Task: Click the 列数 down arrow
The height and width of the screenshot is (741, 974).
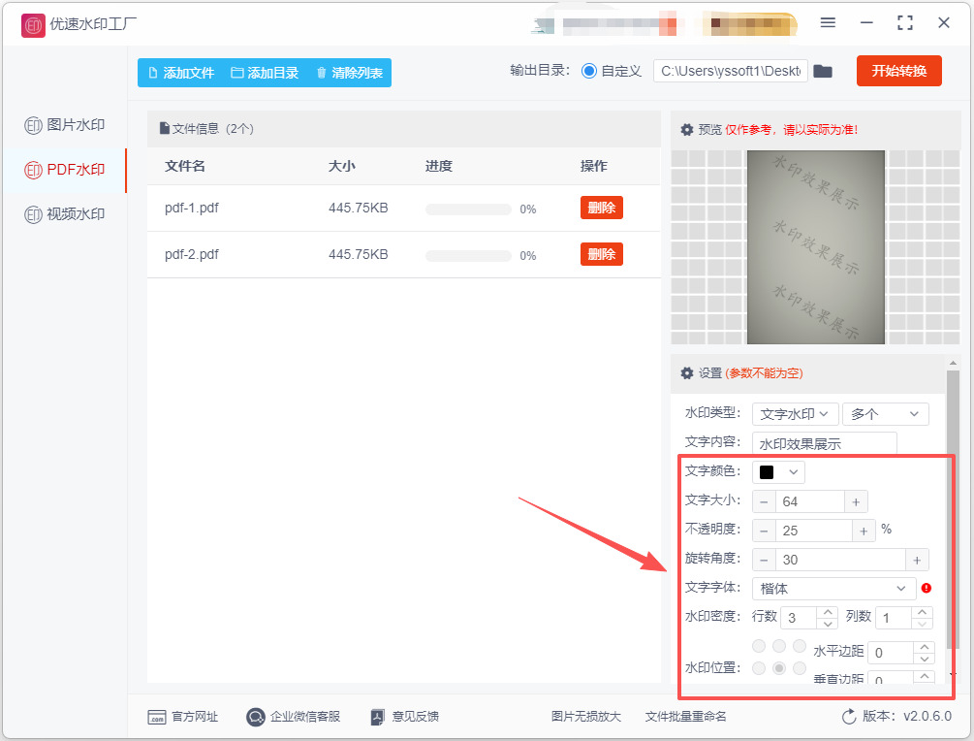Action: click(x=922, y=624)
